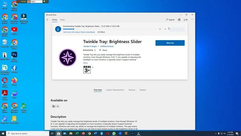The width and height of the screenshot is (241, 136).
Task: Open the notification center icon
Action: [x=237, y=133]
